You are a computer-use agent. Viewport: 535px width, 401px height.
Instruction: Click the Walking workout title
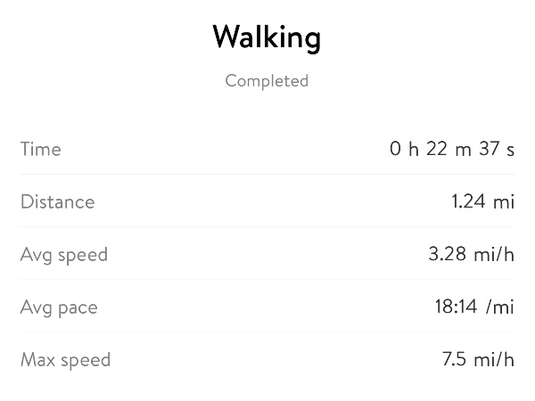click(x=267, y=37)
